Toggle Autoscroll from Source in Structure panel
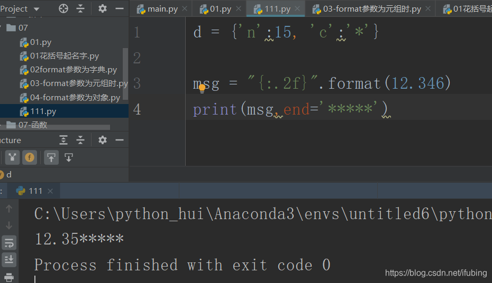The height and width of the screenshot is (283, 492). click(69, 157)
